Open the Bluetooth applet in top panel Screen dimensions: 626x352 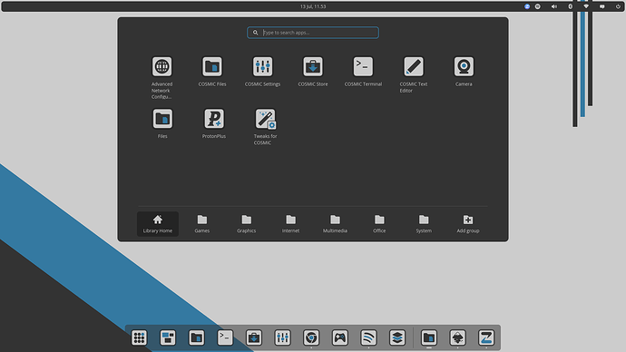click(x=570, y=6)
